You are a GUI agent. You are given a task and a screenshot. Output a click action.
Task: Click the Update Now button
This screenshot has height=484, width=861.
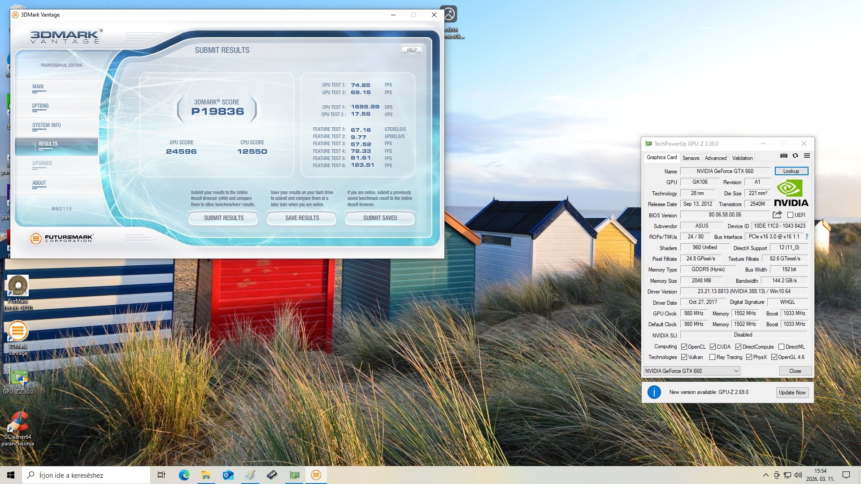click(792, 393)
